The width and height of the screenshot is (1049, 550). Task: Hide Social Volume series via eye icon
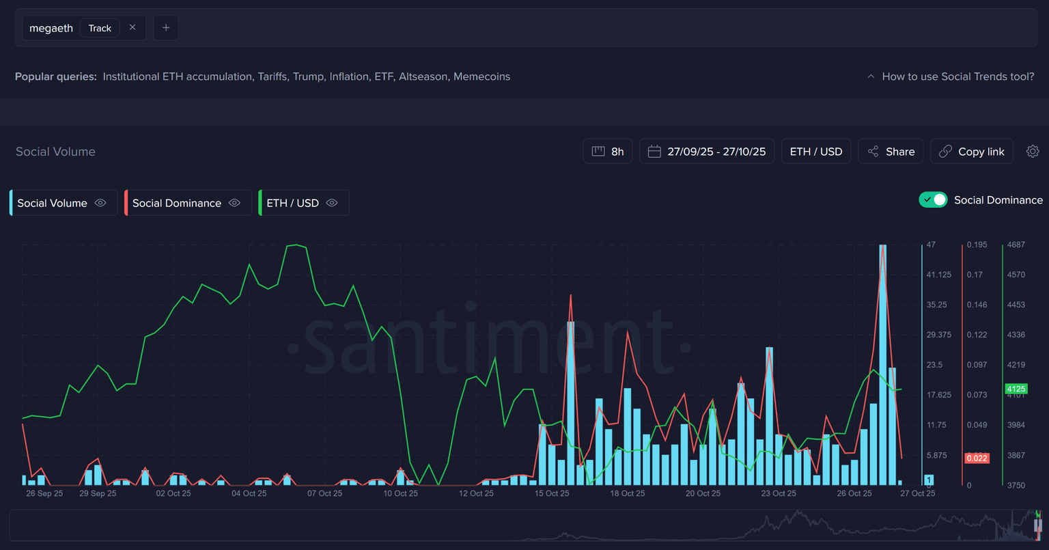(100, 203)
